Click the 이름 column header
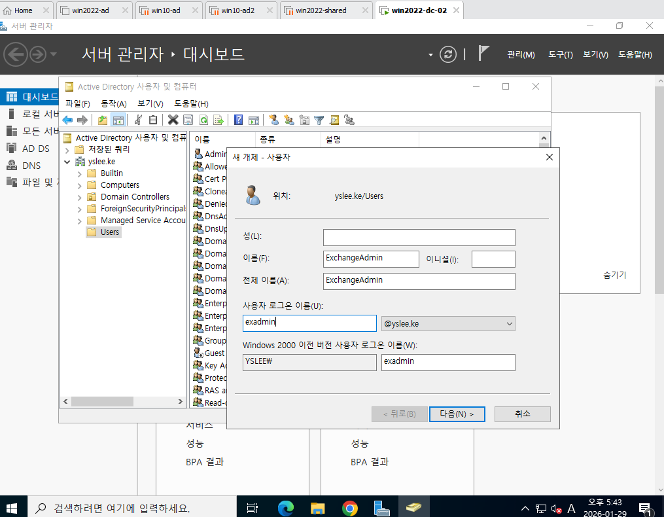This screenshot has width=664, height=517. [222, 139]
